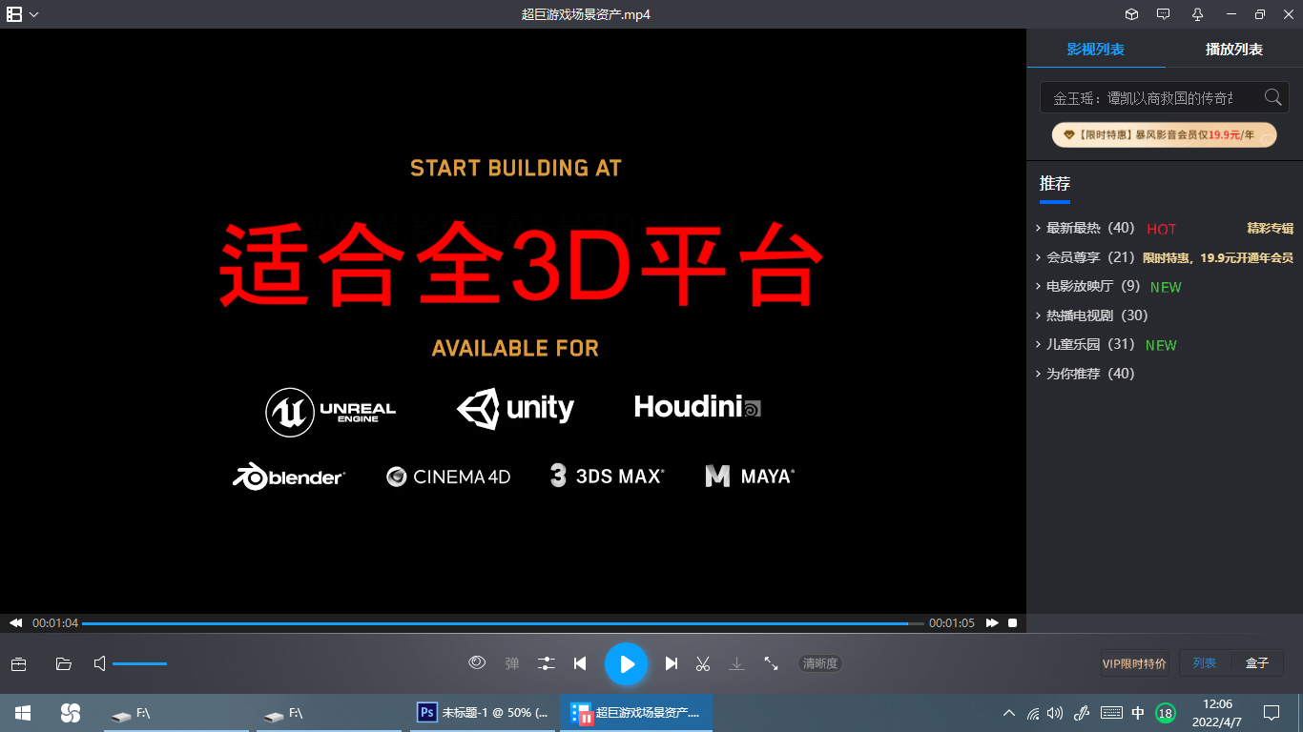Screen dimensions: 1303x732
Task: Open the VIP限时特价 offer
Action: pyautogui.click(x=1134, y=661)
